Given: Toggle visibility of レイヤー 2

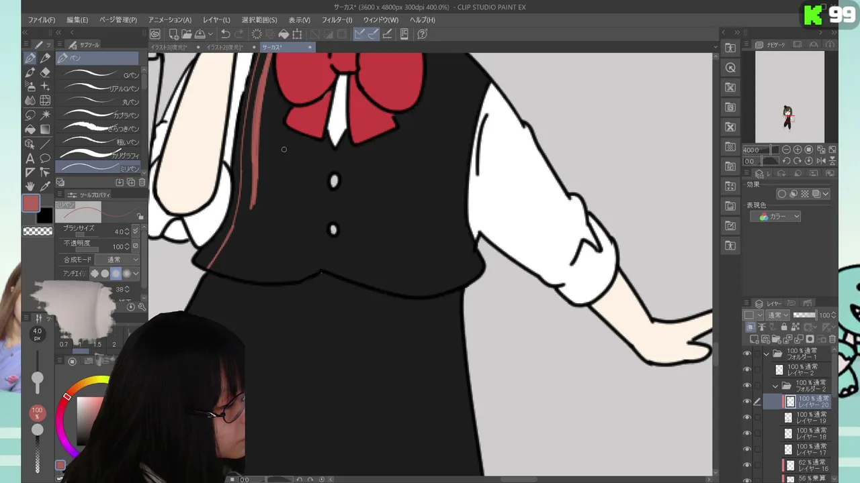Looking at the screenshot, I should point(747,370).
